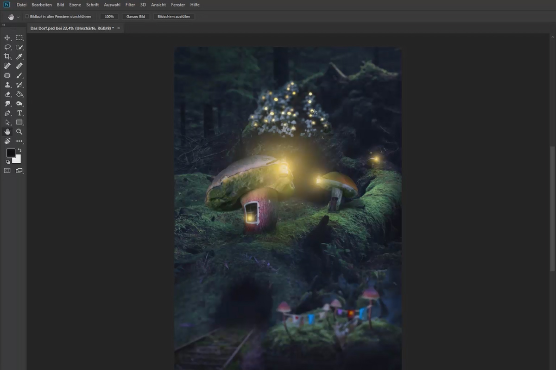Select the Path Selection arrow tool
Image resolution: width=556 pixels, height=370 pixels.
pos(7,123)
